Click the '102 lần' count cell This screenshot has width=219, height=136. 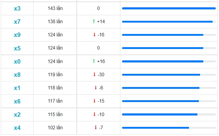pyautogui.click(x=55, y=128)
